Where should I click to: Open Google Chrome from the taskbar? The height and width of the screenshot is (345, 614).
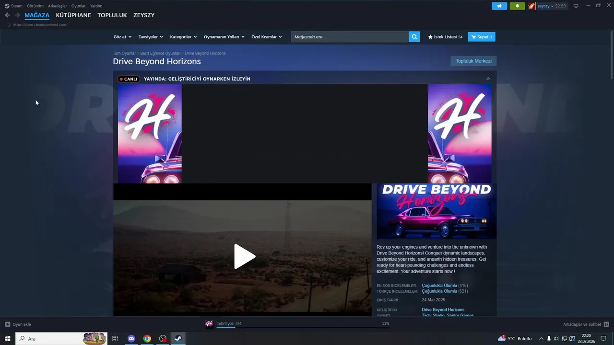pyautogui.click(x=147, y=339)
